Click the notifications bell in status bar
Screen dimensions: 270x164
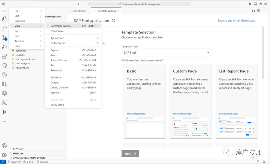click(264, 162)
